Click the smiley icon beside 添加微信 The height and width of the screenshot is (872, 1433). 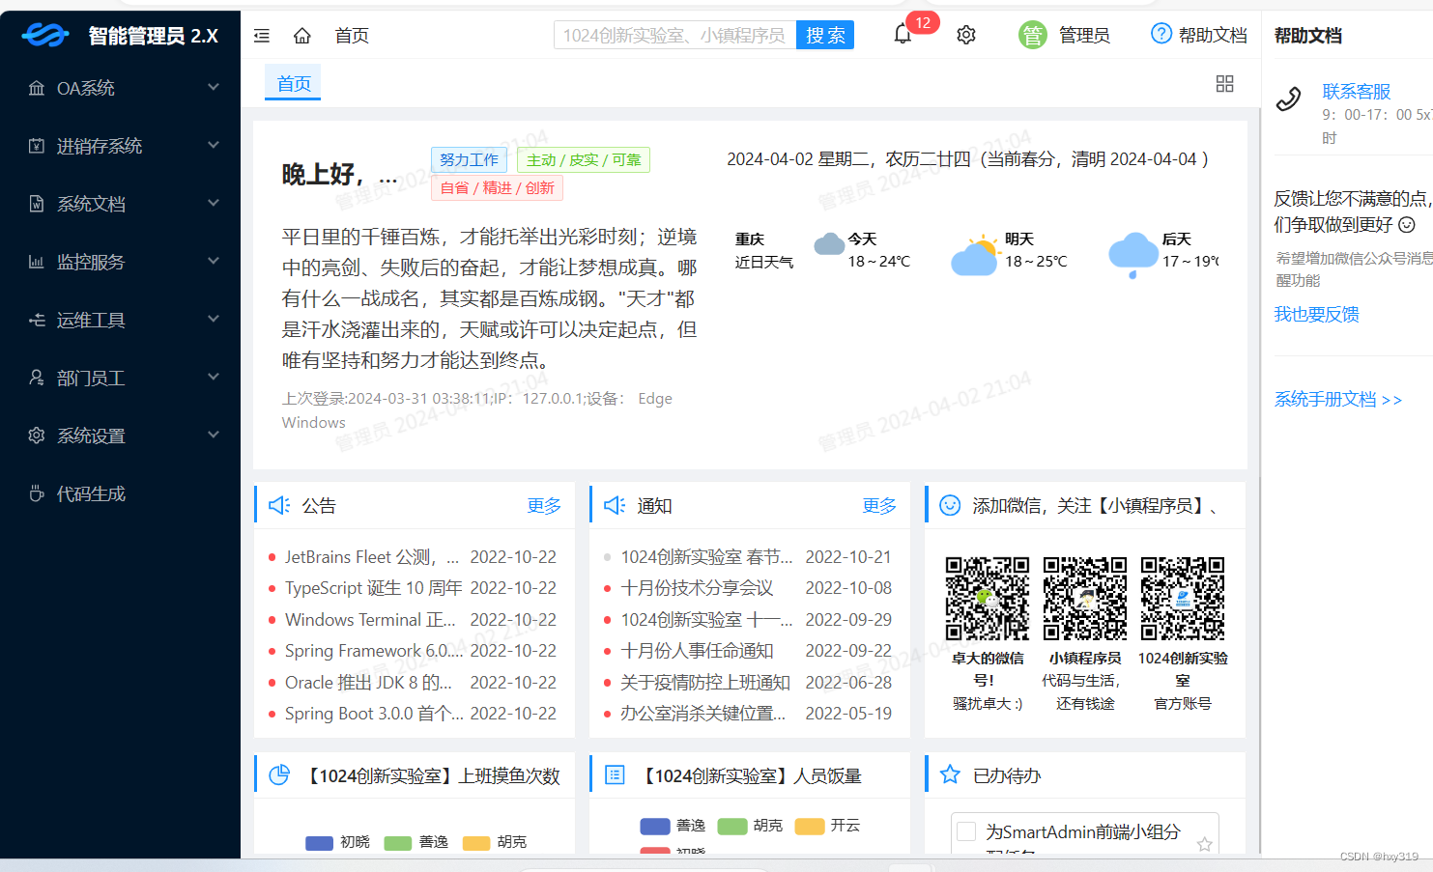pyautogui.click(x=950, y=505)
